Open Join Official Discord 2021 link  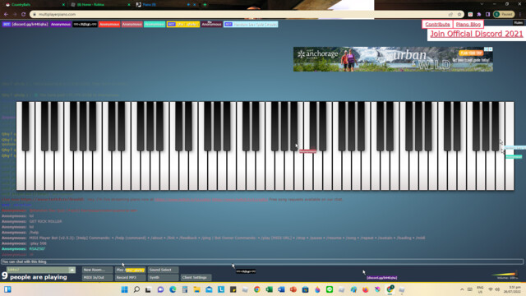[477, 34]
